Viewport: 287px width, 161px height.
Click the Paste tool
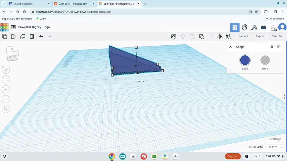pos(13,36)
